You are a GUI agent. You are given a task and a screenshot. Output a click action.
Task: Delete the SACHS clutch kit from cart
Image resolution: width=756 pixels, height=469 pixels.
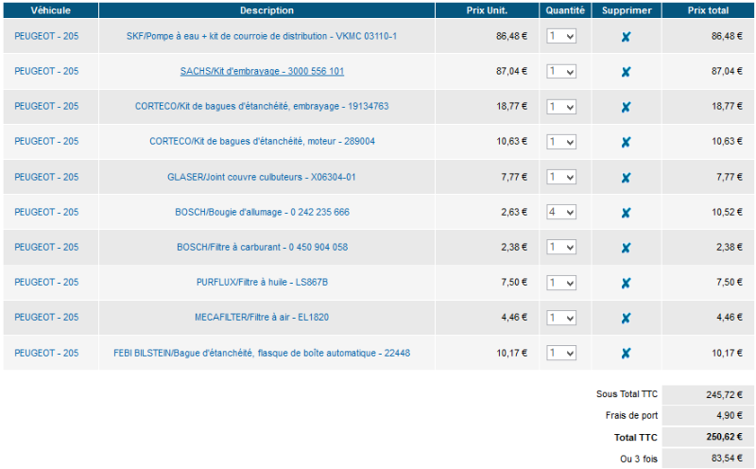pyautogui.click(x=626, y=72)
